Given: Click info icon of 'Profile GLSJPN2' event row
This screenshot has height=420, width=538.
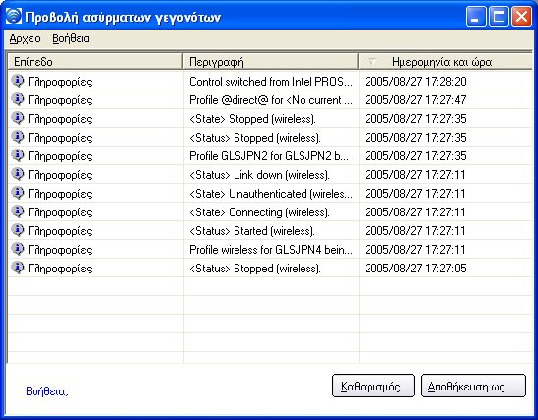Looking at the screenshot, I should pyautogui.click(x=17, y=155).
